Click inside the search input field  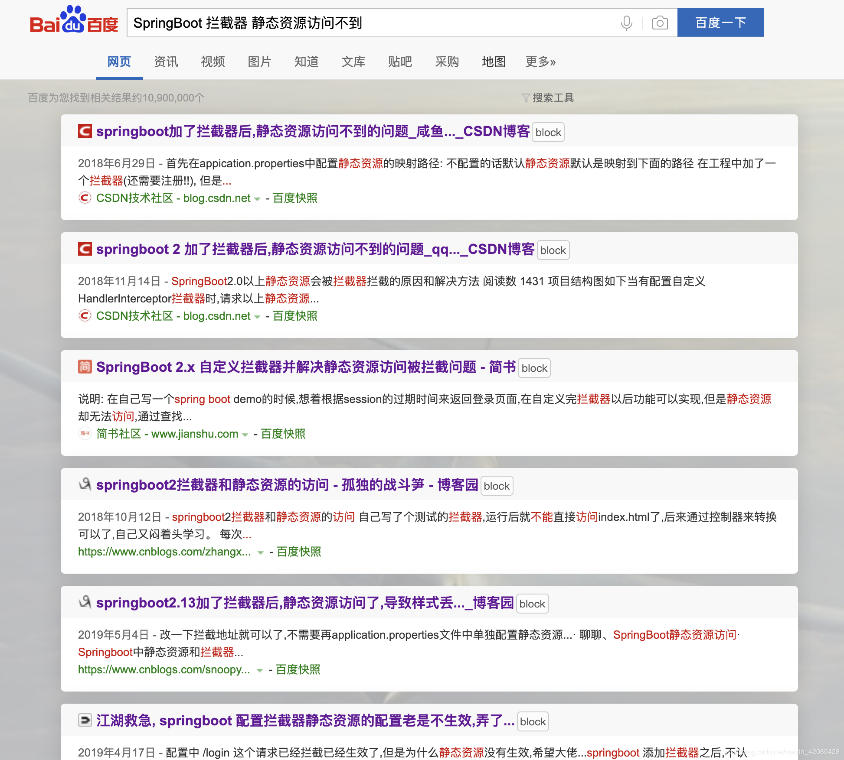pos(347,23)
